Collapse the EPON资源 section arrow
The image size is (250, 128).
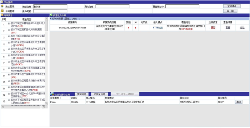(51, 18)
